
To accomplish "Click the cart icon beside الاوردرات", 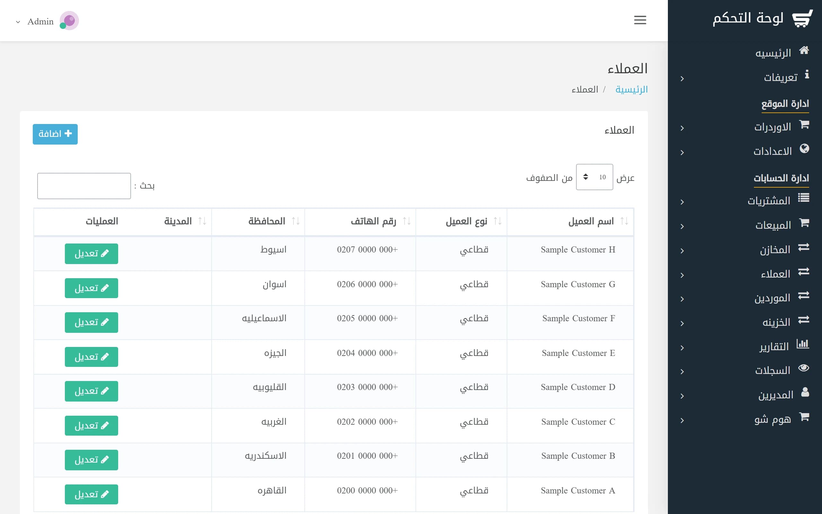I will click(804, 124).
